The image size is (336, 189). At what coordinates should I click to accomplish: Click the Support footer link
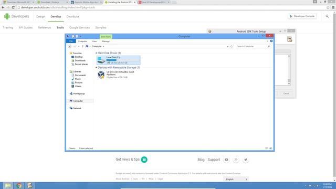pos(214,160)
